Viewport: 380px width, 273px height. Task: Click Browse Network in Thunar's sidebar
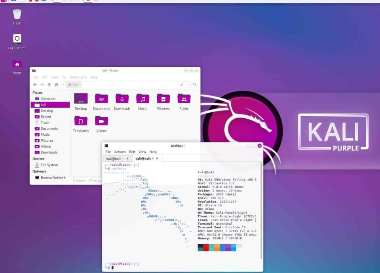50,178
